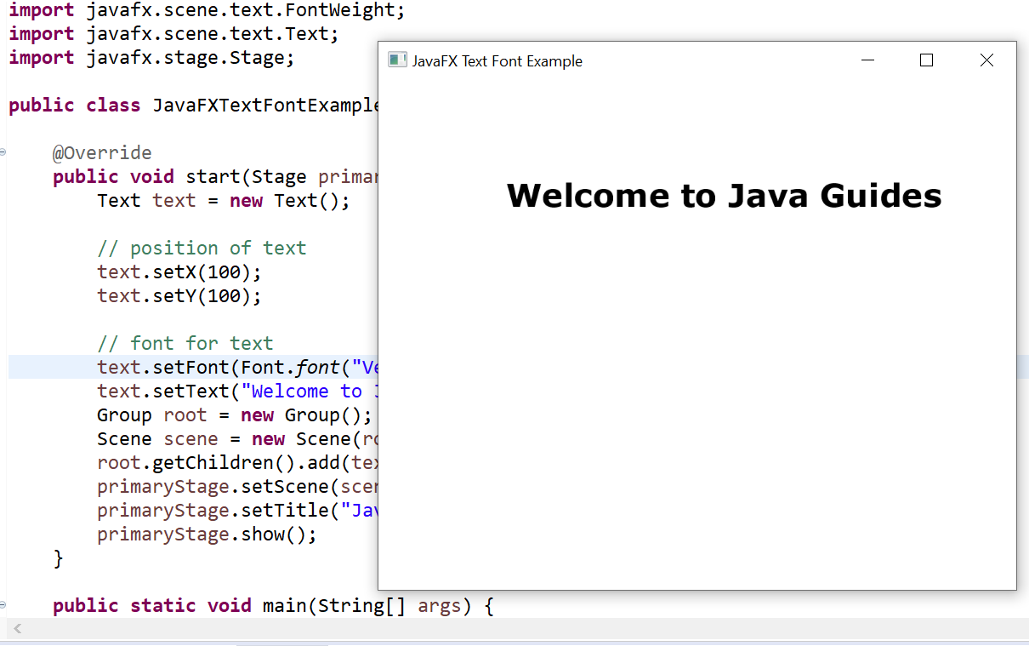Viewport: 1029px width, 646px height.
Task: Click the Welcome to Java Guides text
Action: pyautogui.click(x=724, y=195)
